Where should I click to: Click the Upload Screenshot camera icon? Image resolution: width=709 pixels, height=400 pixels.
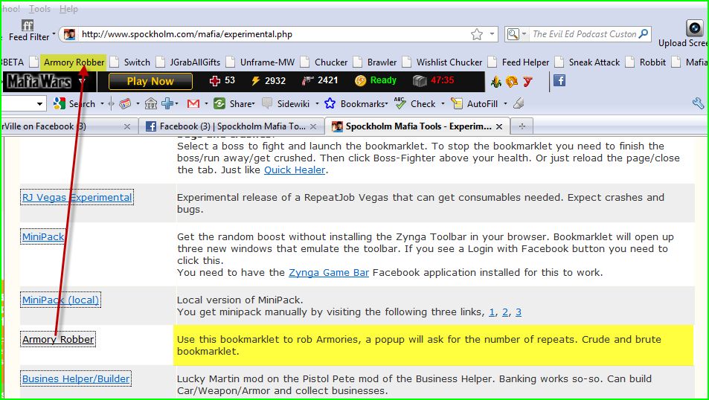coord(695,28)
